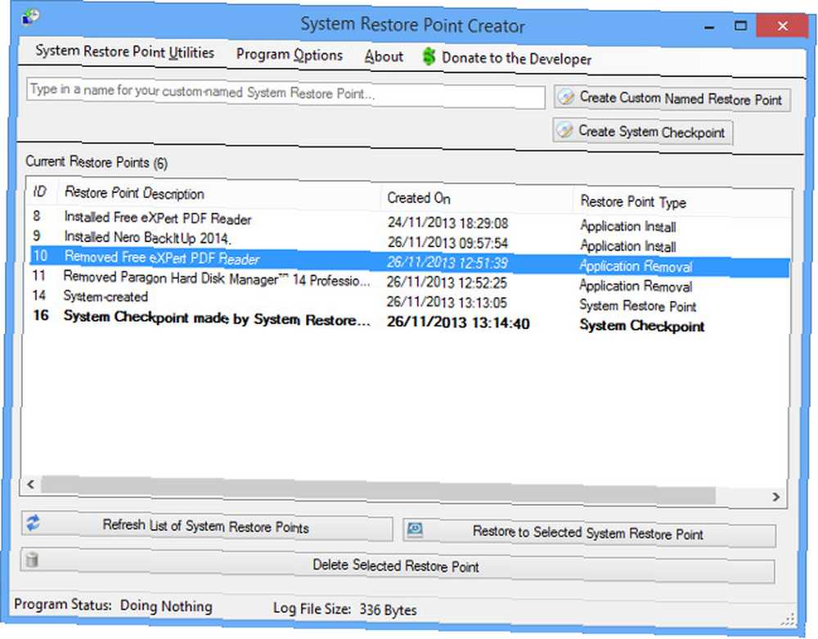Click the horizontal scrollbar right arrow
The image size is (818, 639).
point(775,497)
